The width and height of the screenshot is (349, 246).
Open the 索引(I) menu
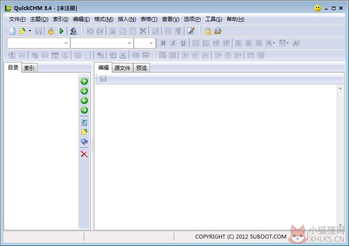(x=61, y=19)
